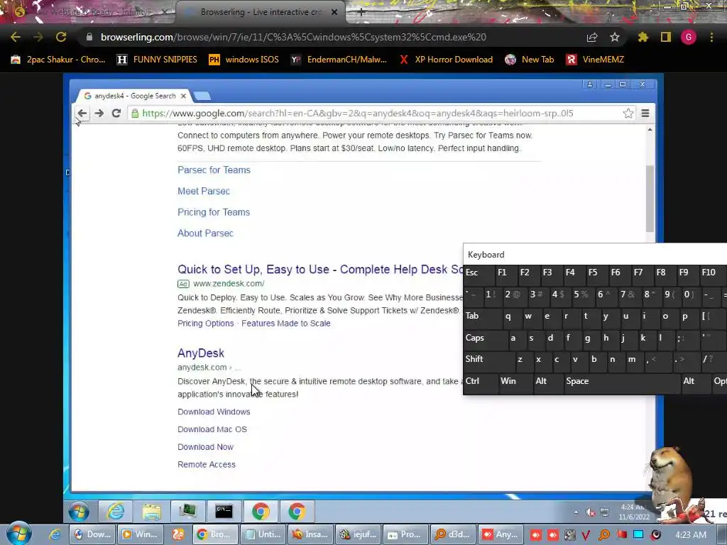Open the Parsec for Teams link

tap(214, 170)
